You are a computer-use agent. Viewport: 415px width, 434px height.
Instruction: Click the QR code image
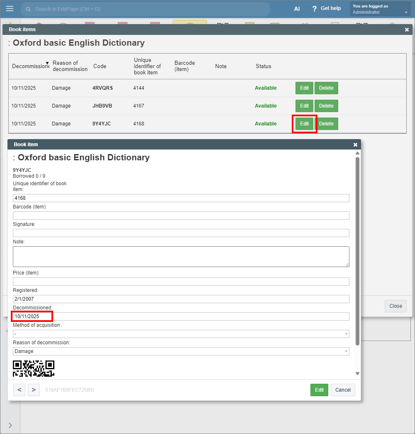pos(34,368)
